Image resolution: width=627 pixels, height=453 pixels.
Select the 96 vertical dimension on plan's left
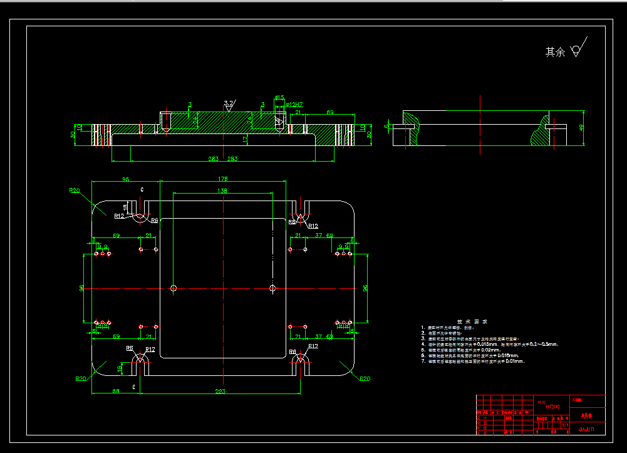tap(81, 288)
